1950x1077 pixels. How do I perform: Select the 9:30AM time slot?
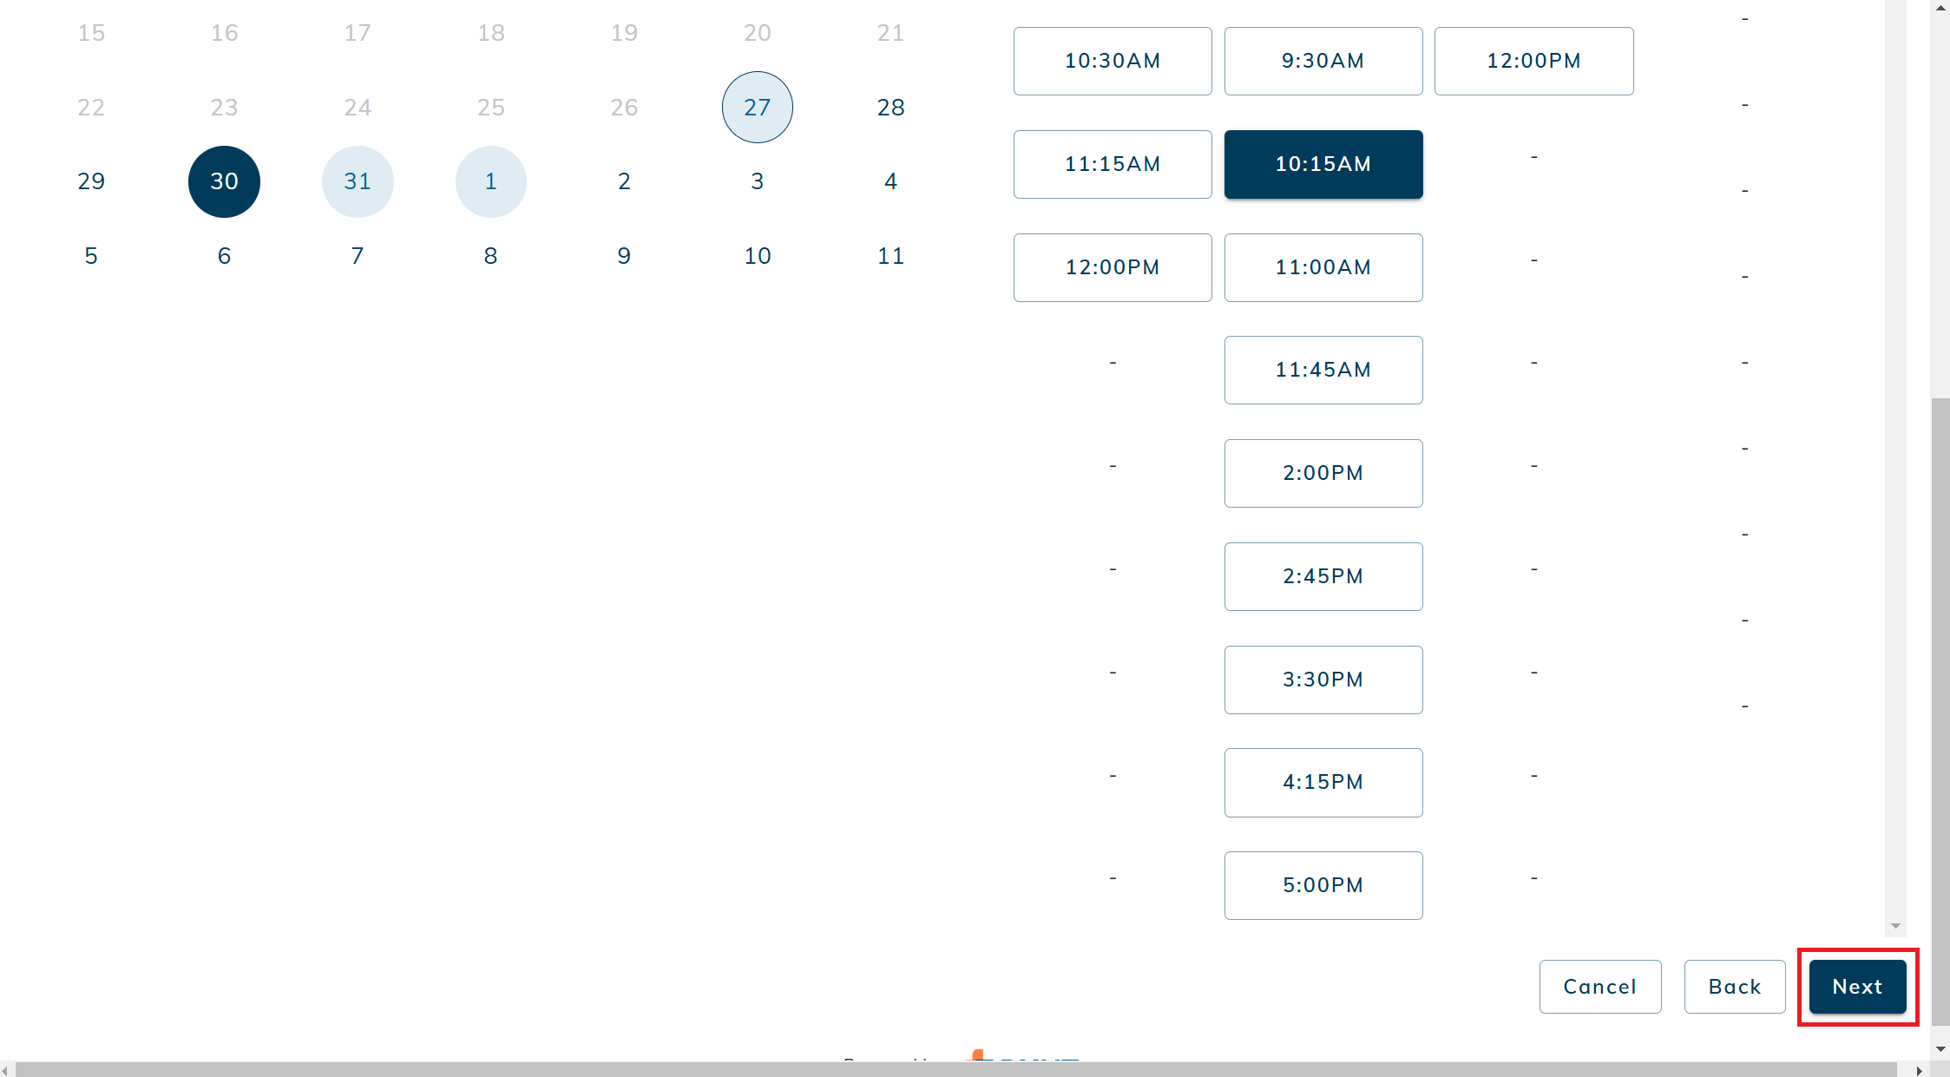pyautogui.click(x=1323, y=61)
